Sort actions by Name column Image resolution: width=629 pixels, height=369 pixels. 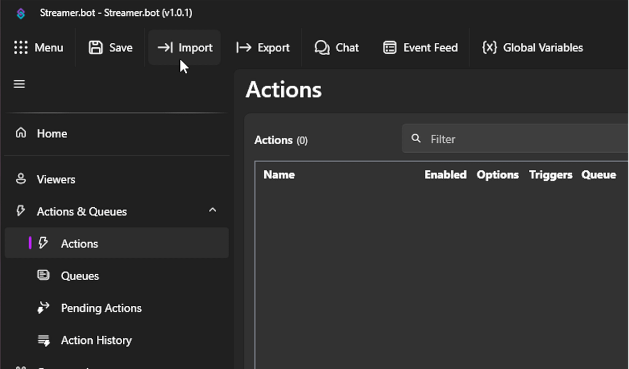(279, 175)
